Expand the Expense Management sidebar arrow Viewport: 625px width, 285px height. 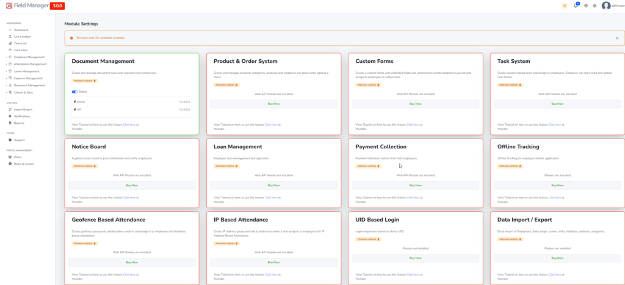click(7, 78)
